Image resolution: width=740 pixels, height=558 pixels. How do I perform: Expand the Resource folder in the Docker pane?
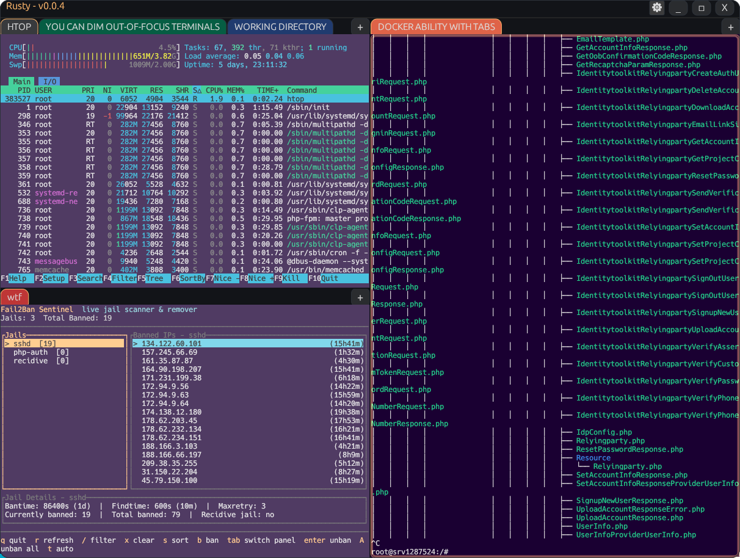pyautogui.click(x=592, y=457)
